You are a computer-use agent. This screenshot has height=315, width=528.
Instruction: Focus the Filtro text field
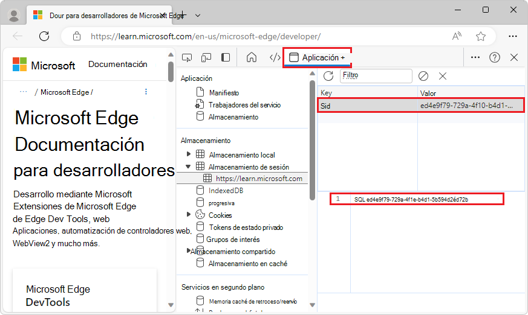[376, 76]
